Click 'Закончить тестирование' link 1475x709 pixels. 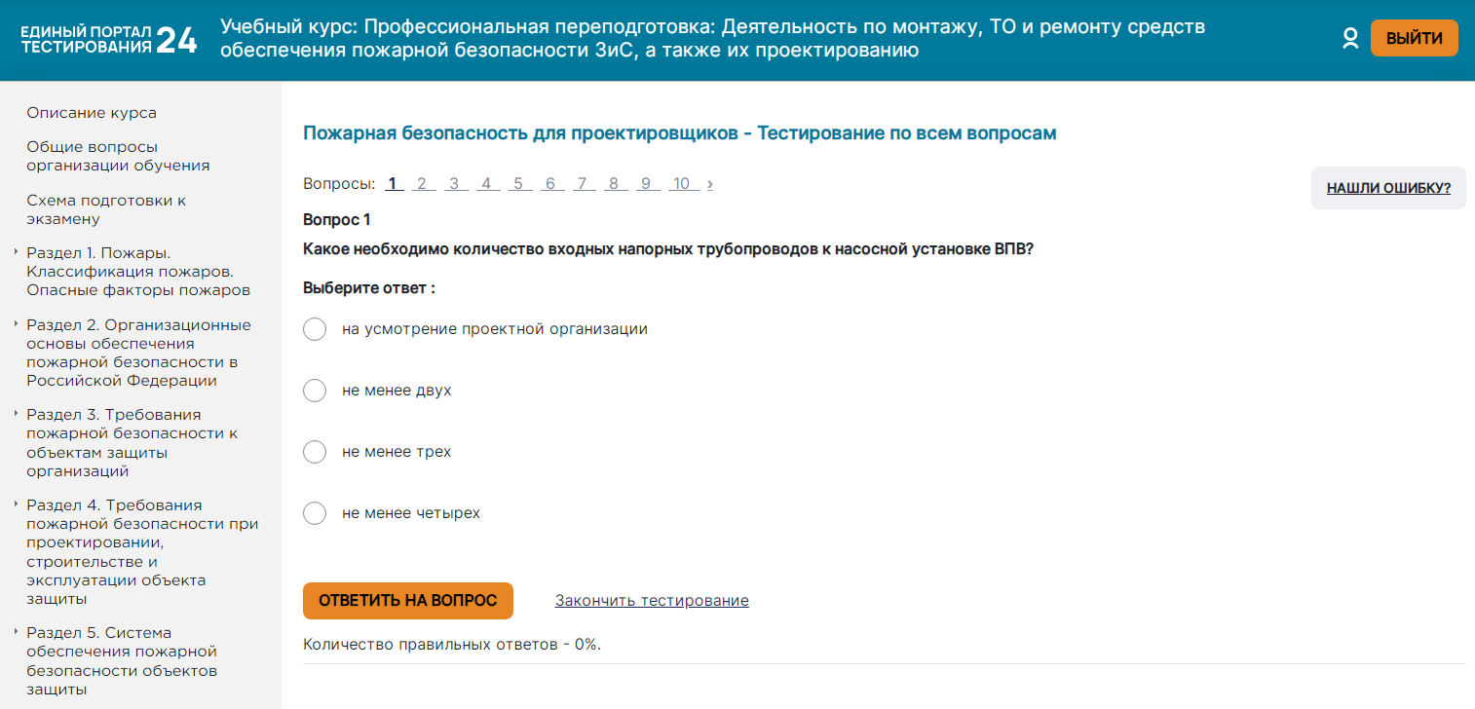(x=652, y=600)
